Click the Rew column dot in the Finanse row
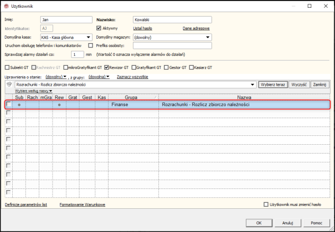Screen dimensions: 335x232 [59, 104]
